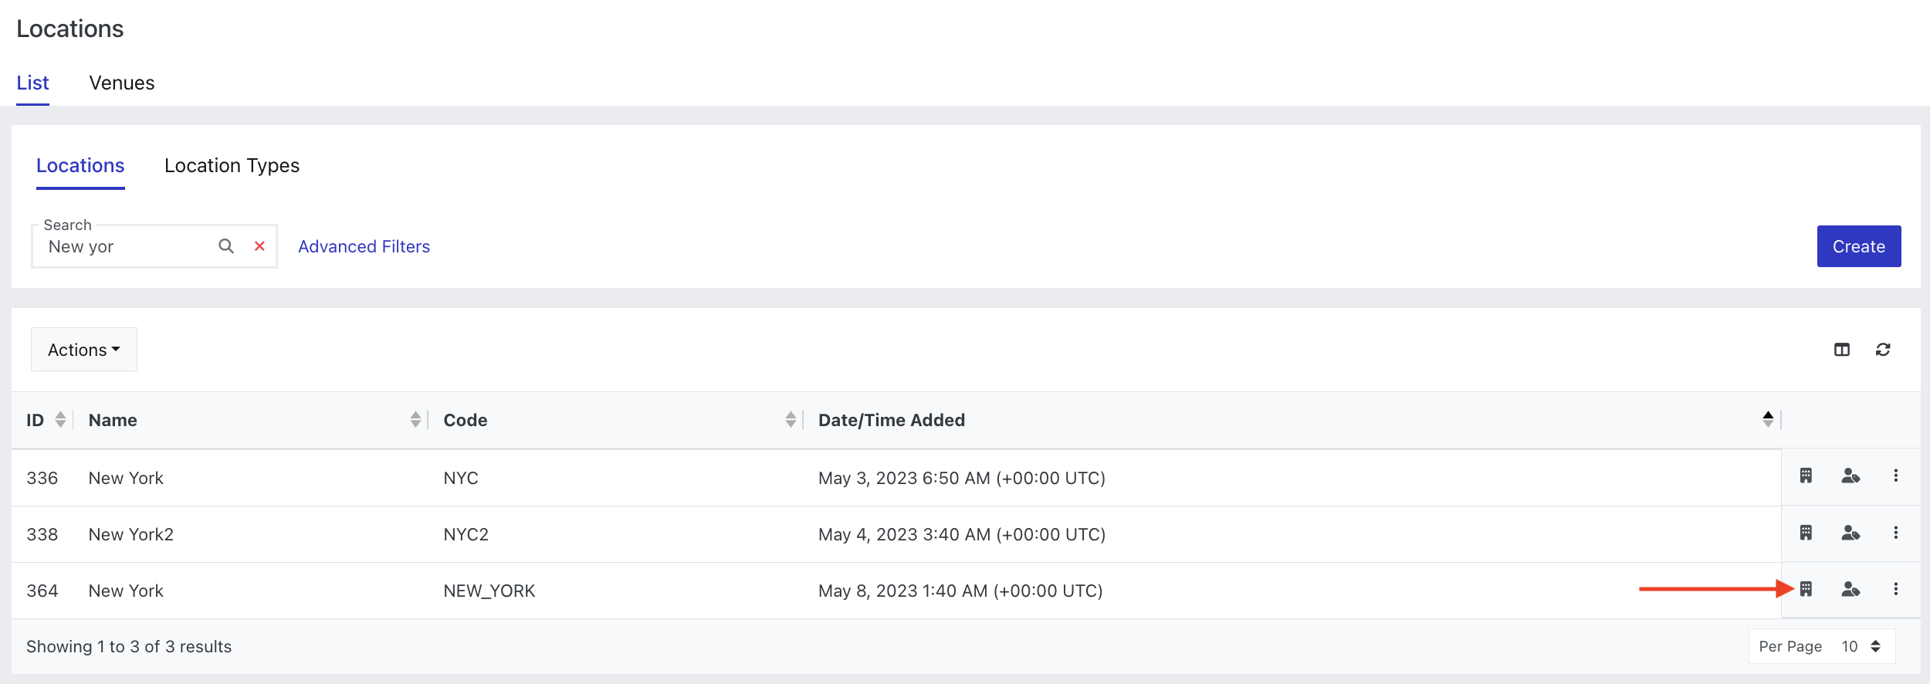Sort by ID column

coord(60,419)
